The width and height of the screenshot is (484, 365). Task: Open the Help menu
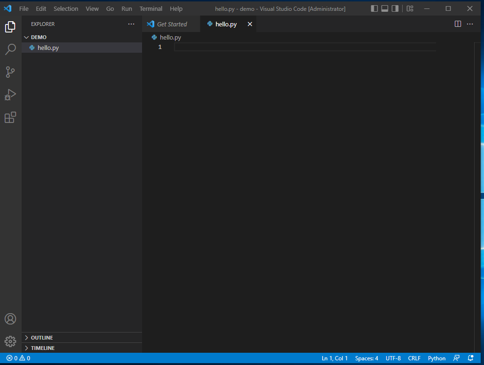click(x=176, y=8)
